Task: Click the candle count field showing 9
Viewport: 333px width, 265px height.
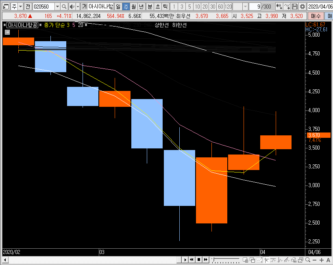Action: click(255, 7)
